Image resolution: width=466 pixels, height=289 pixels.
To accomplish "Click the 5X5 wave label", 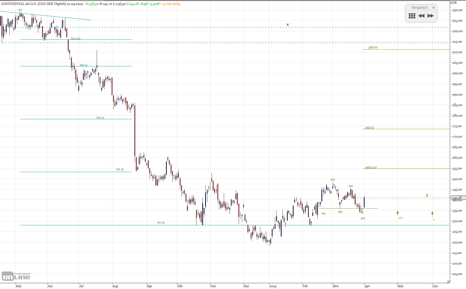I will tap(363, 218).
